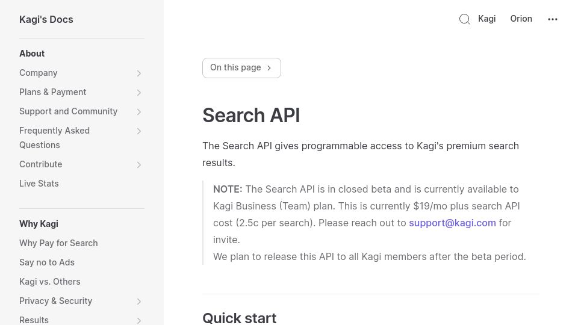
Task: Expand Frequently Asked Questions chevron
Action: click(x=139, y=131)
